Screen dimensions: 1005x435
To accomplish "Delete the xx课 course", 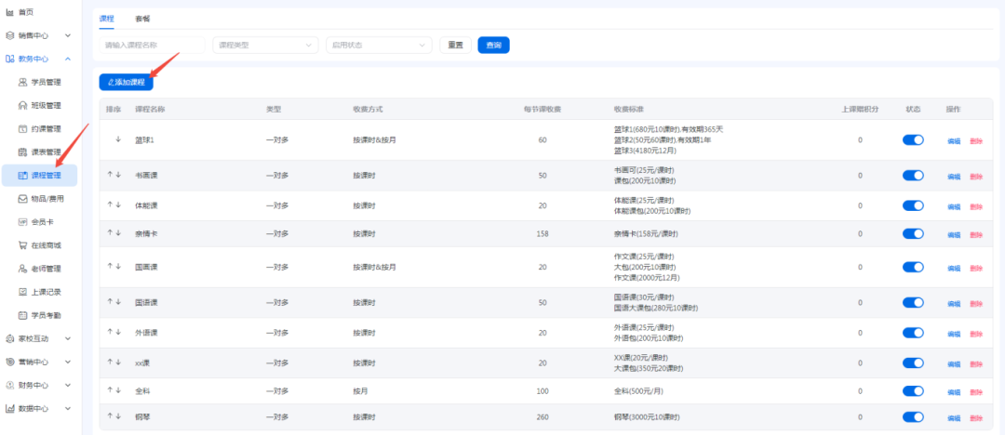I will point(976,363).
